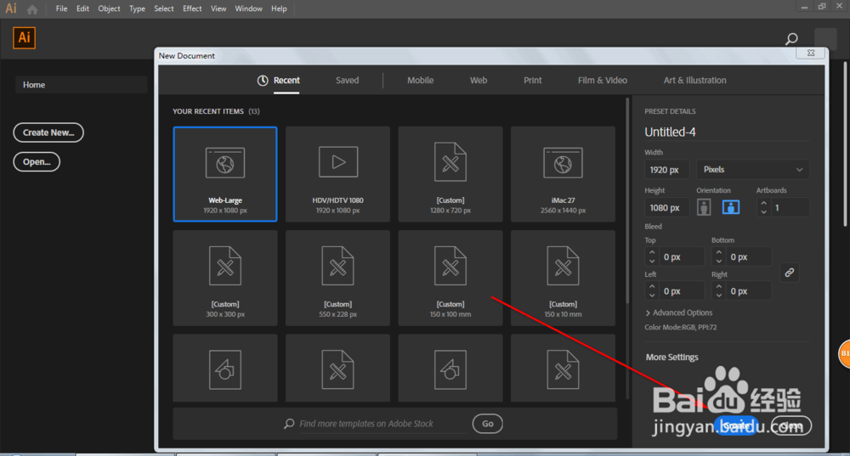Switch to the Saved tab

point(347,80)
